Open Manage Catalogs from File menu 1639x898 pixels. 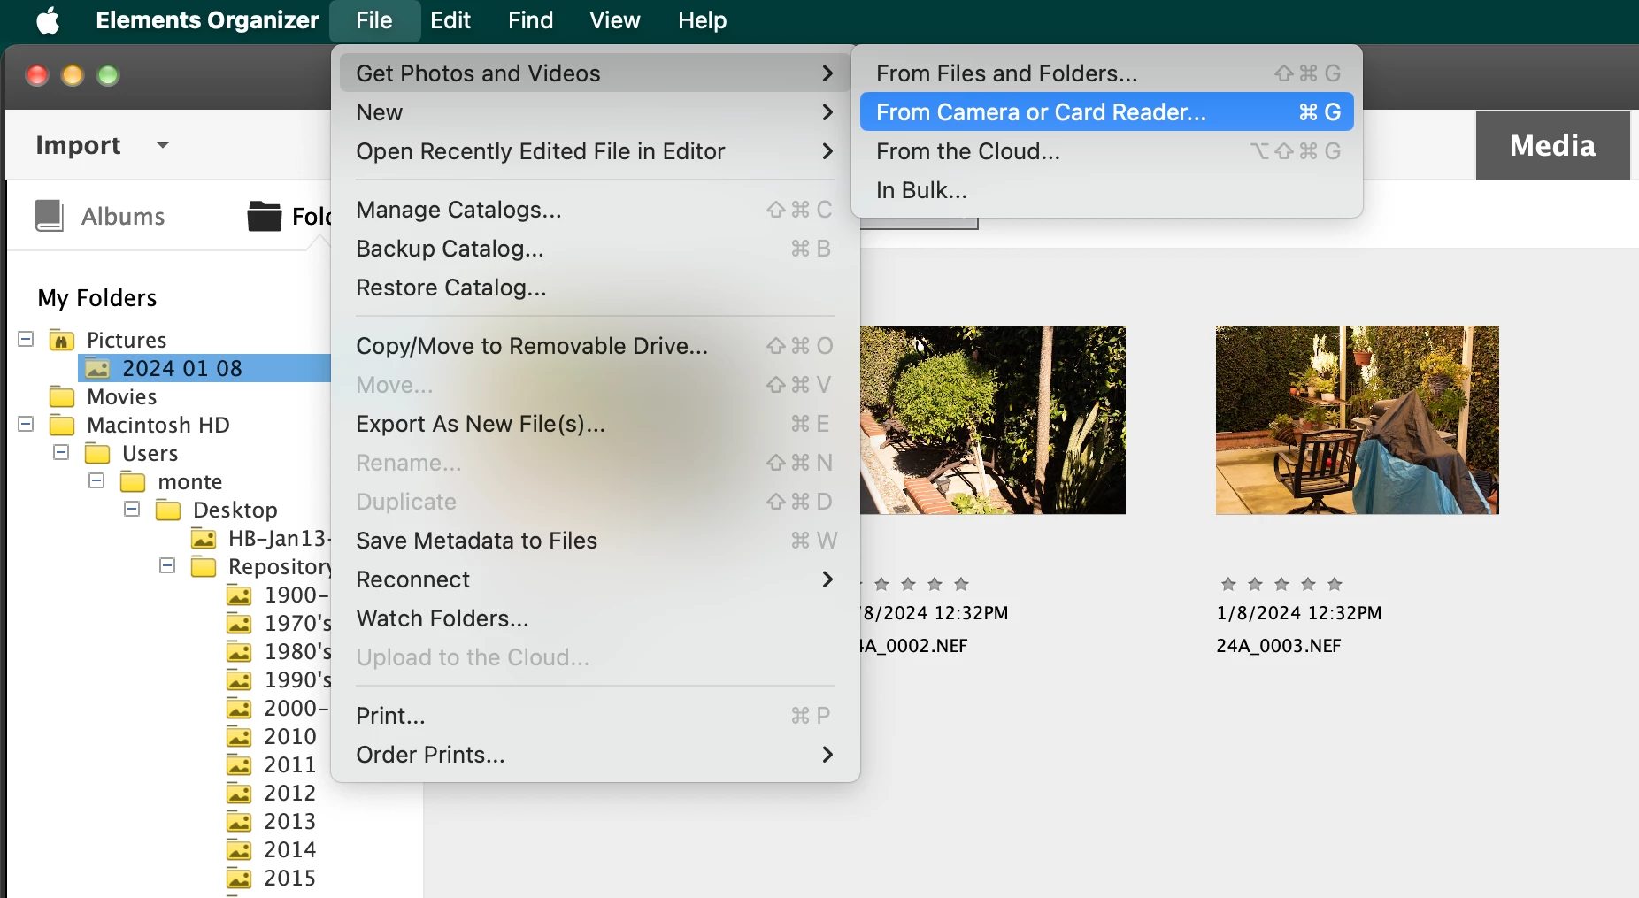[x=596, y=210]
